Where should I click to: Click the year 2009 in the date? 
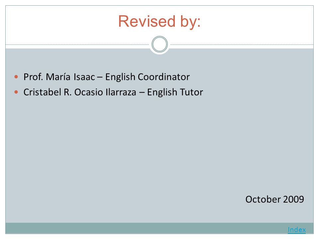(293, 199)
